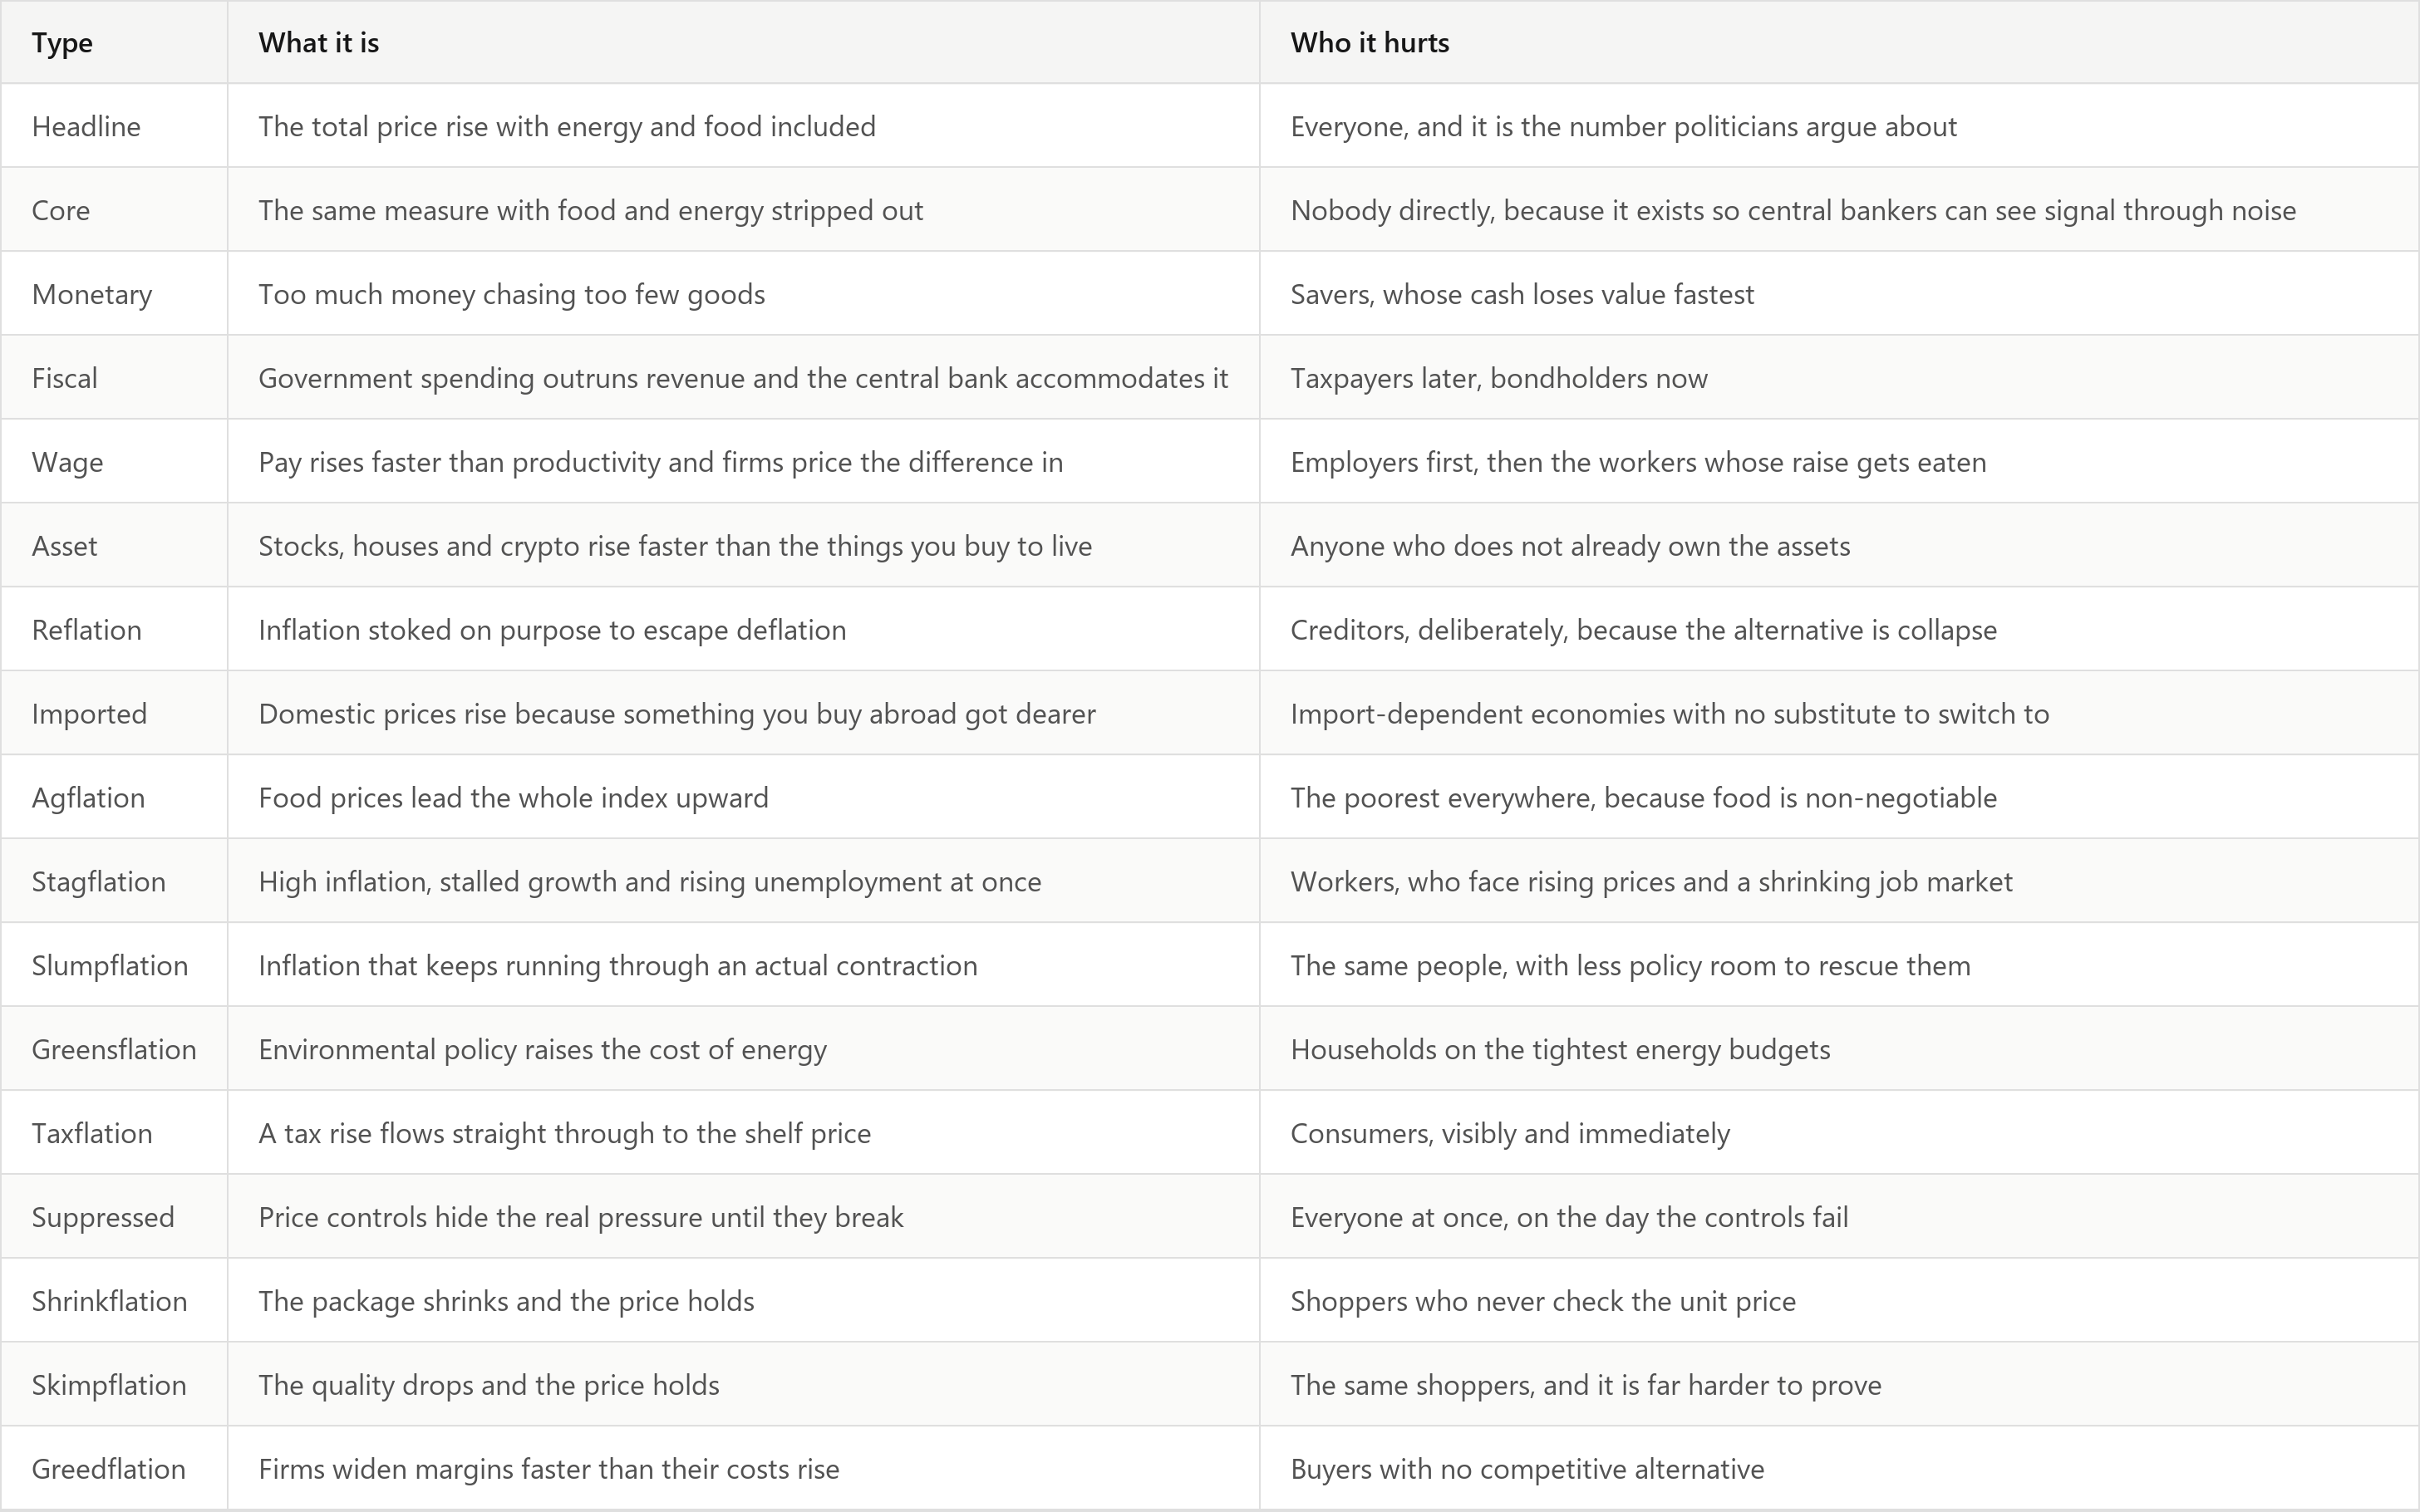
Task: Click the Taxflation type cell
Action: point(92,1134)
